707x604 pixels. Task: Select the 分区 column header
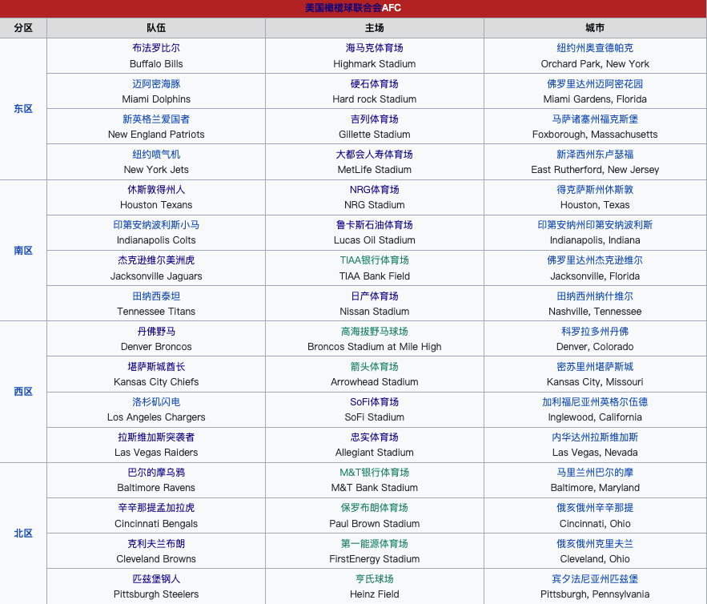point(23,28)
